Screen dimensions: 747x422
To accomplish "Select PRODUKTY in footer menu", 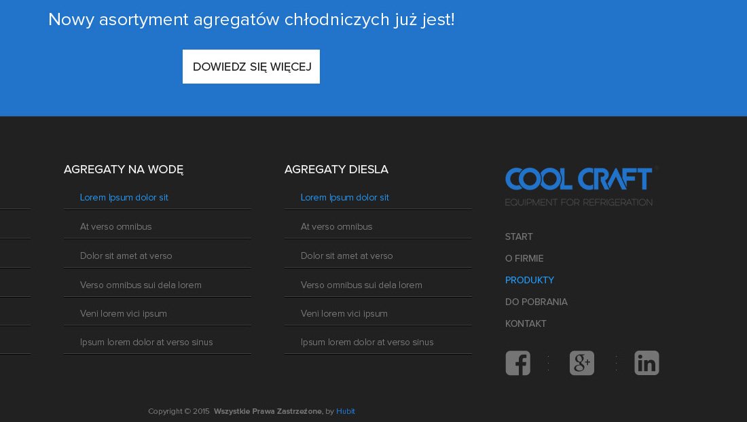I will (529, 281).
